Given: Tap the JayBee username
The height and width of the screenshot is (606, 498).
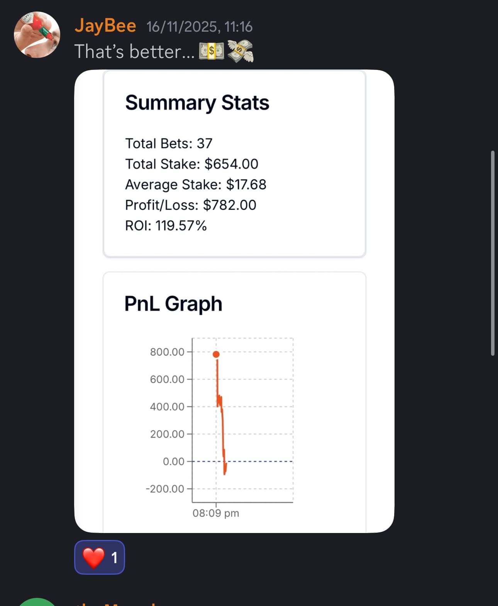Looking at the screenshot, I should click(x=105, y=26).
